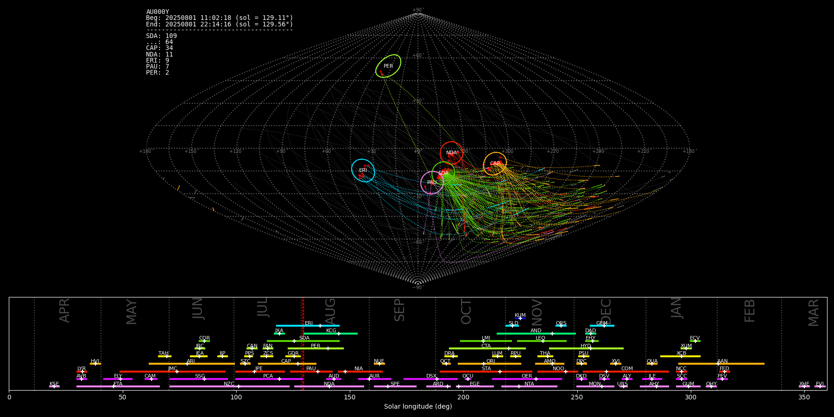Click the COR shower bar in timeline

pos(204,341)
